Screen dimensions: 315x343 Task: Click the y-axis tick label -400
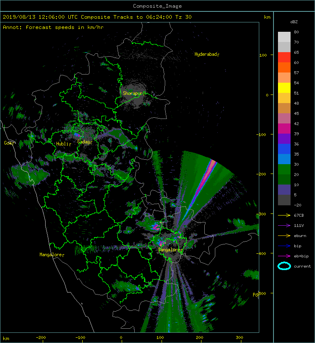(261, 253)
